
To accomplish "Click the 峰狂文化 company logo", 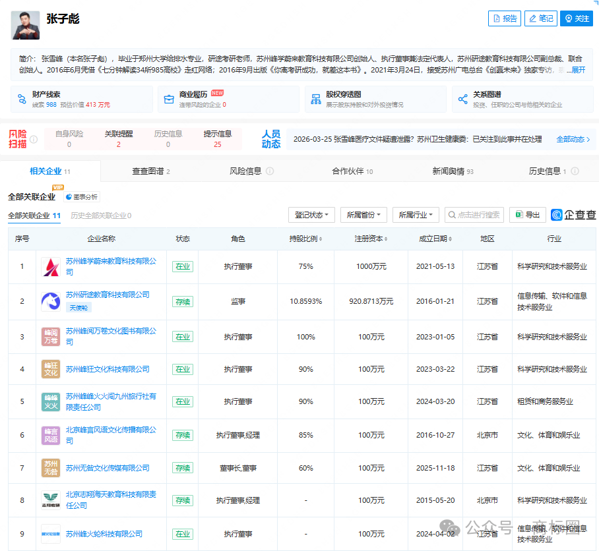I will pos(51,369).
